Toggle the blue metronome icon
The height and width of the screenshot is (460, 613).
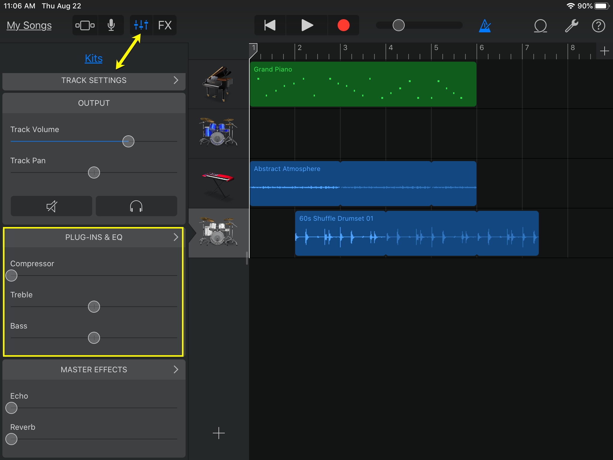[485, 26]
